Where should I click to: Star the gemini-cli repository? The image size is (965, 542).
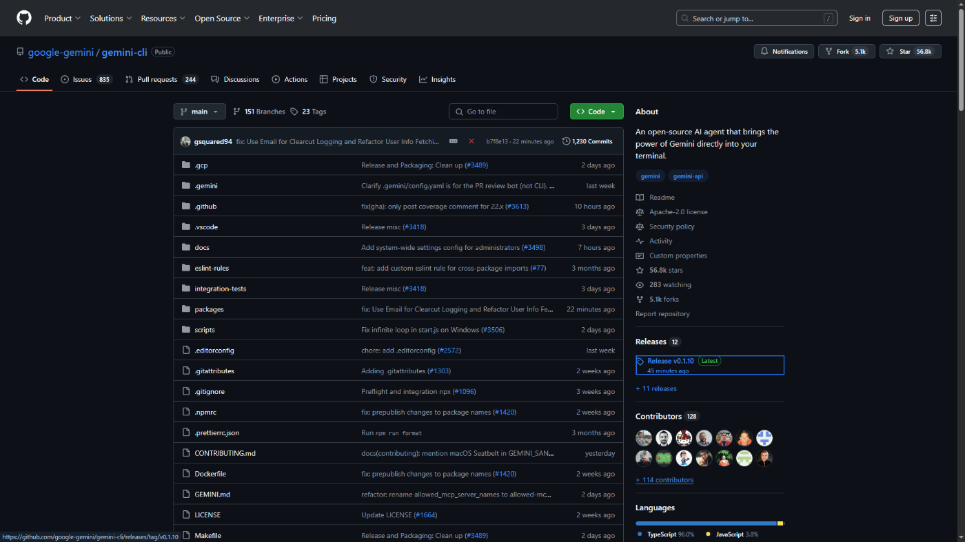click(x=910, y=52)
